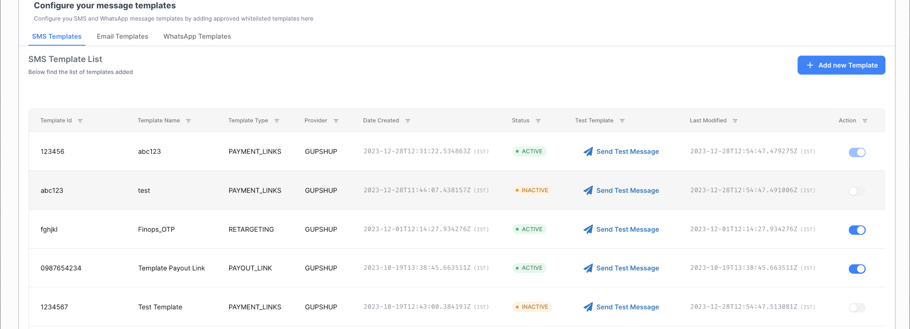
Task: Enable the toggle for the test template
Action: [857, 191]
